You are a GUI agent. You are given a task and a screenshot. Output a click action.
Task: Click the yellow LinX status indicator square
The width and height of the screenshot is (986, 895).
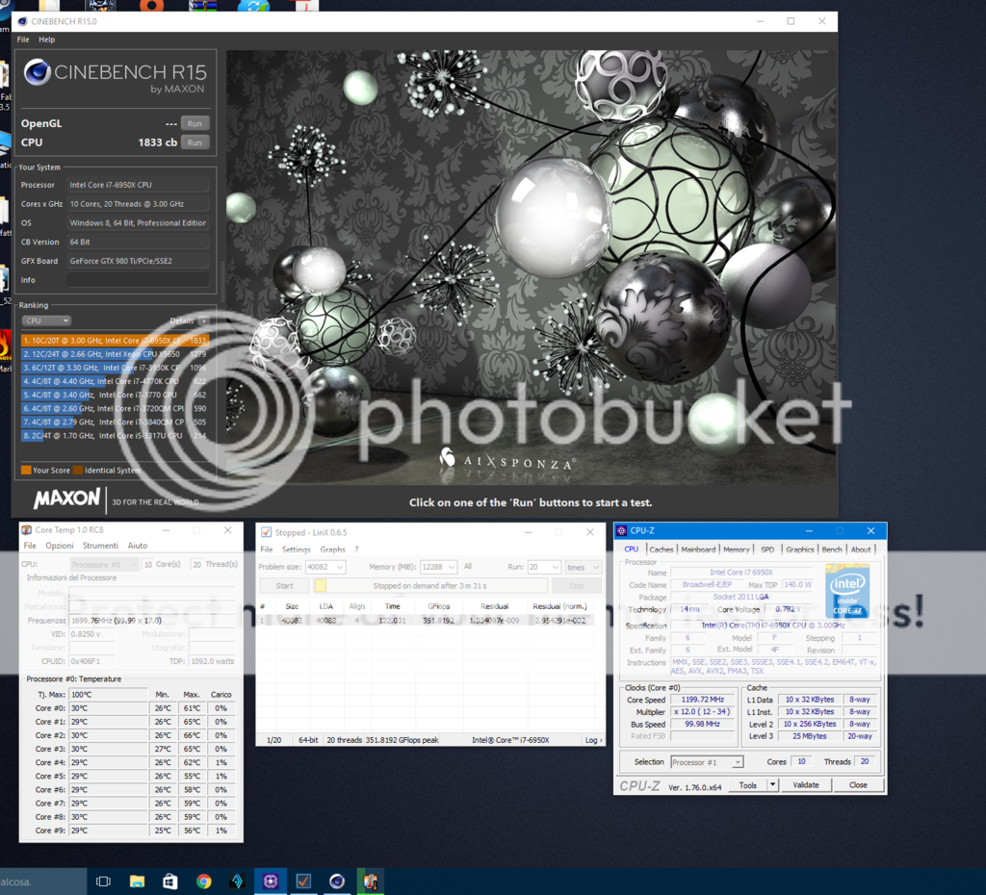pyautogui.click(x=321, y=585)
